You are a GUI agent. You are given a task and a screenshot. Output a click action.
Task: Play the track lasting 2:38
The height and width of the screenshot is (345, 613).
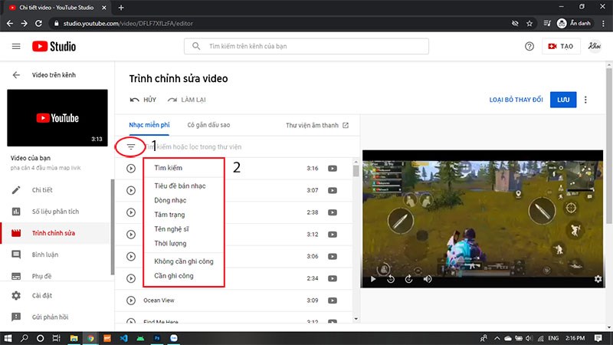click(x=131, y=212)
